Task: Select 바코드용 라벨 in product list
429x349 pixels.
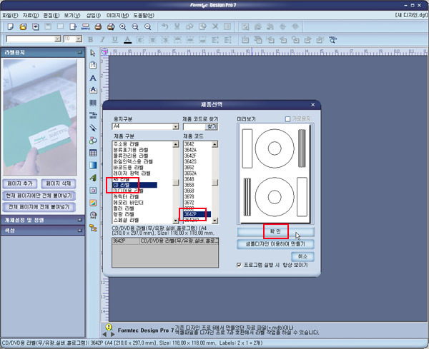Action: pos(128,168)
